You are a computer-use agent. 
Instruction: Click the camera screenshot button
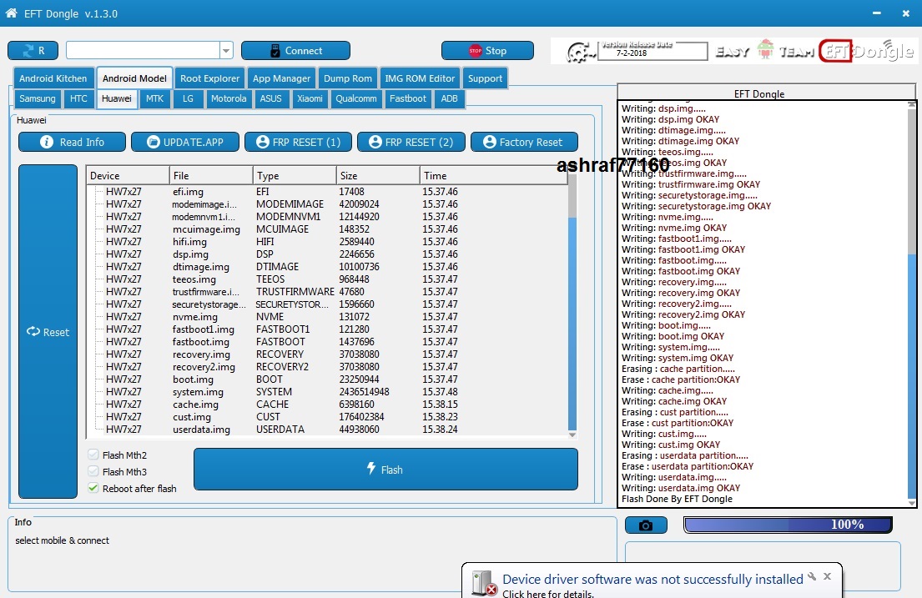click(646, 525)
